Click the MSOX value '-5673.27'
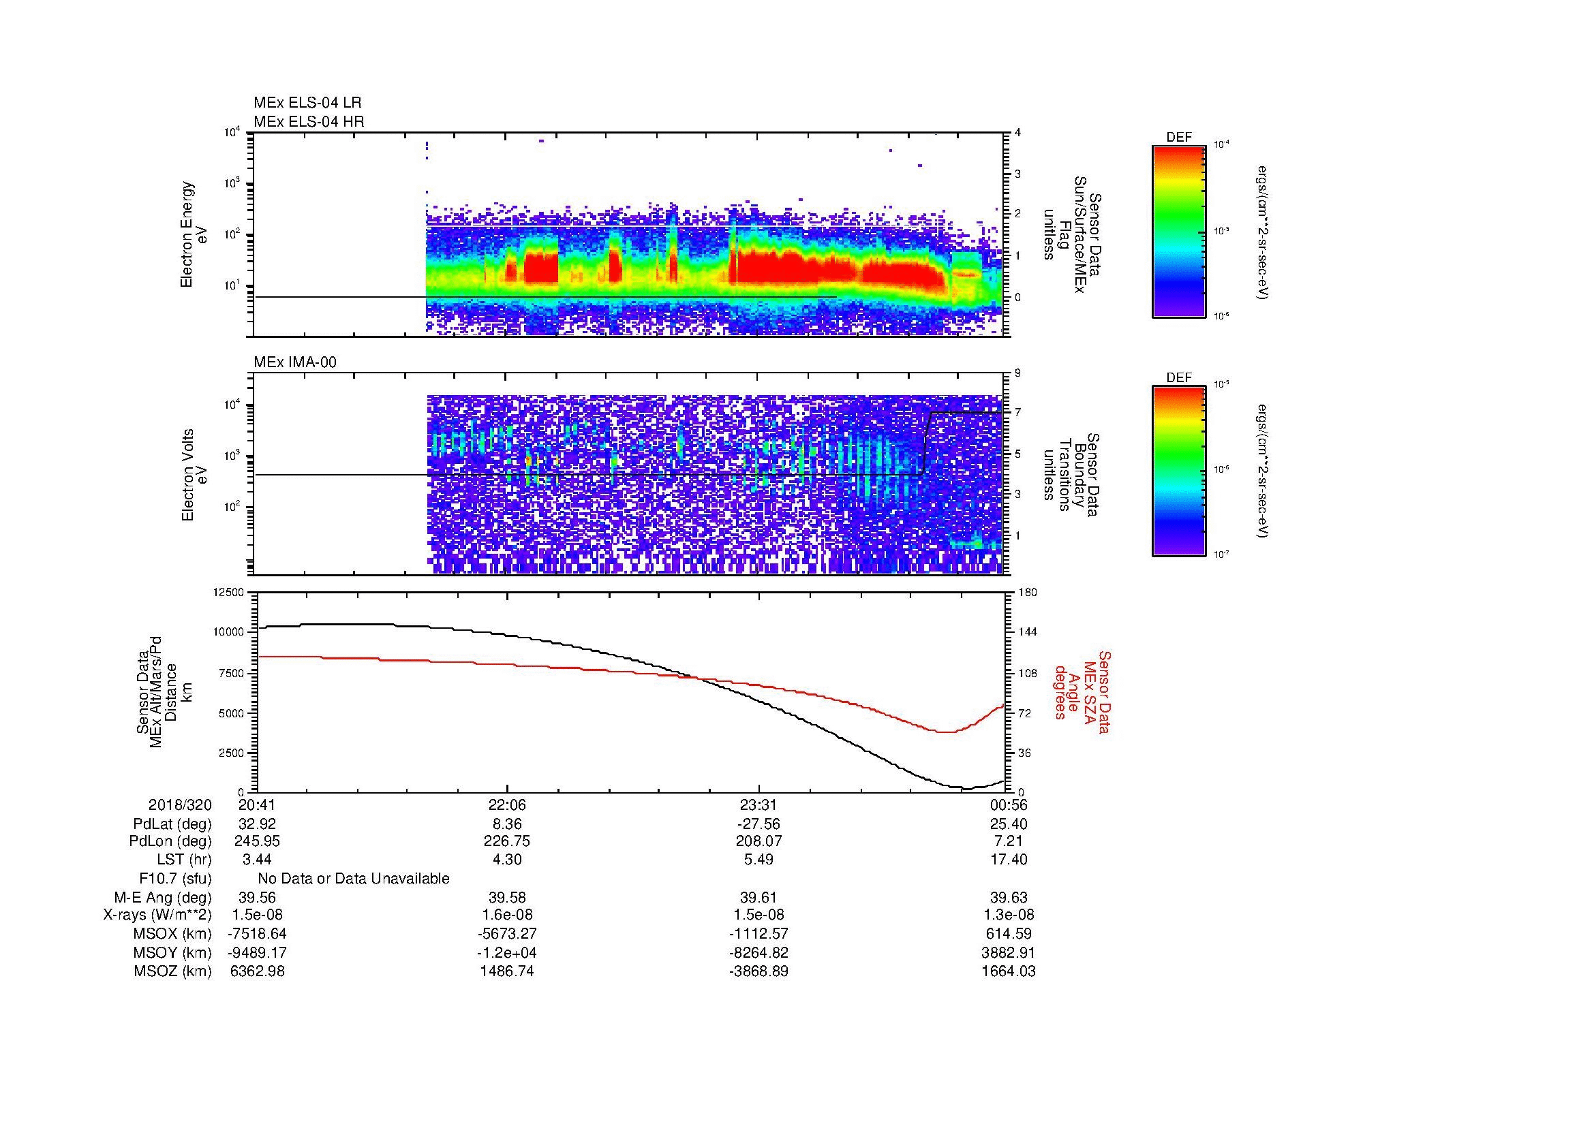The width and height of the screenshot is (1594, 1126). point(508,935)
